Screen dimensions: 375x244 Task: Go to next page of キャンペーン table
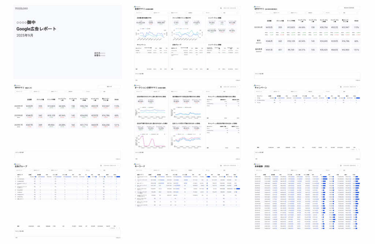click(359, 150)
